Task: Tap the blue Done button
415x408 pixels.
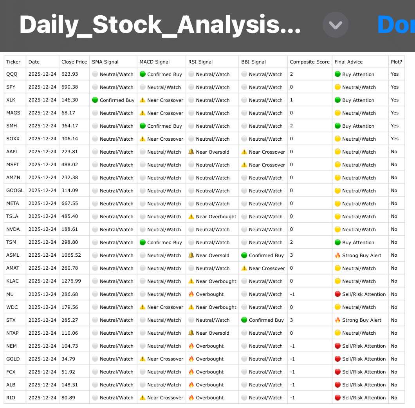Action: (x=396, y=25)
